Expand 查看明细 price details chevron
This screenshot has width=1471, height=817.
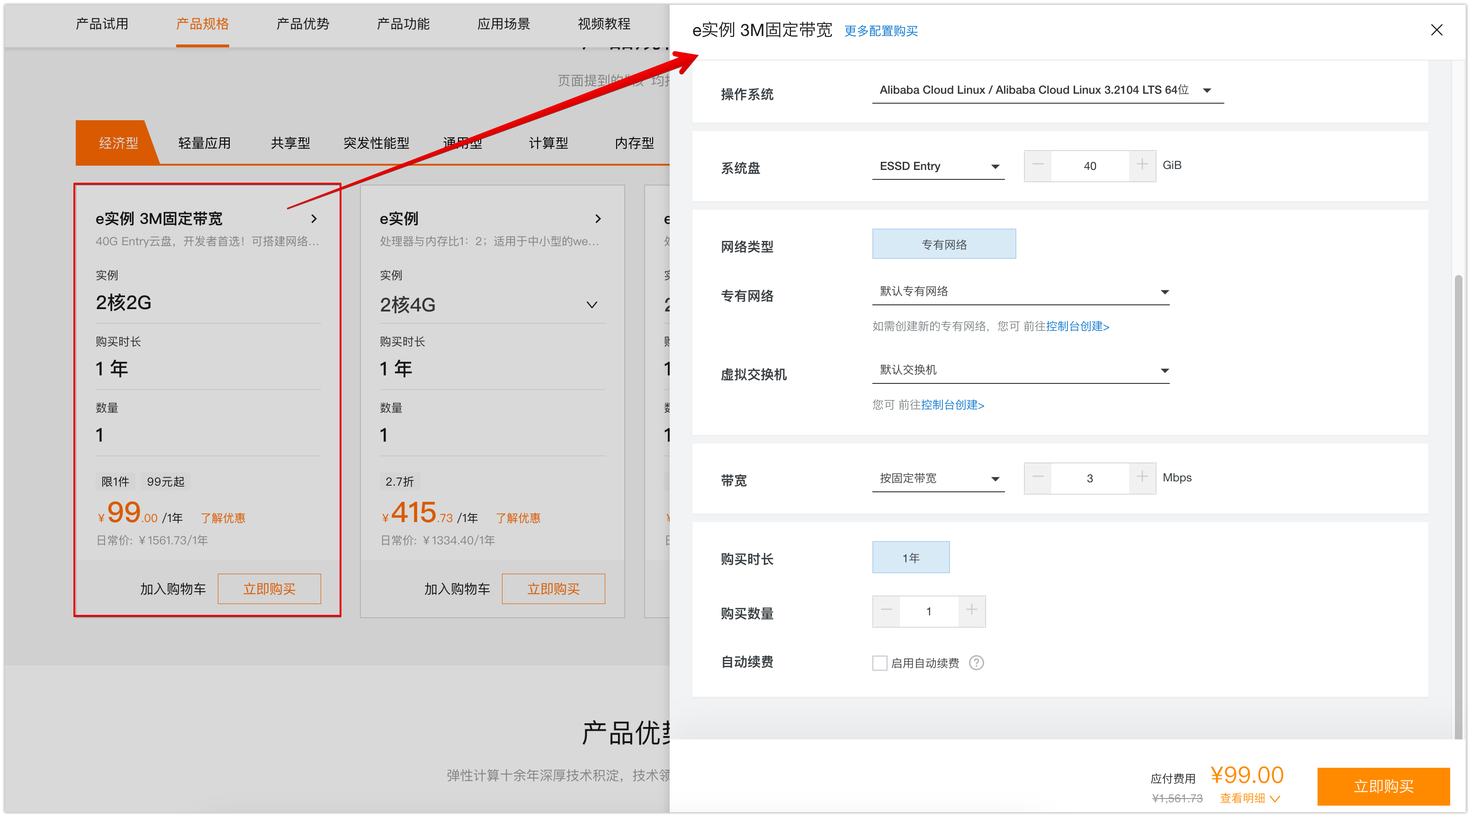click(x=1274, y=798)
